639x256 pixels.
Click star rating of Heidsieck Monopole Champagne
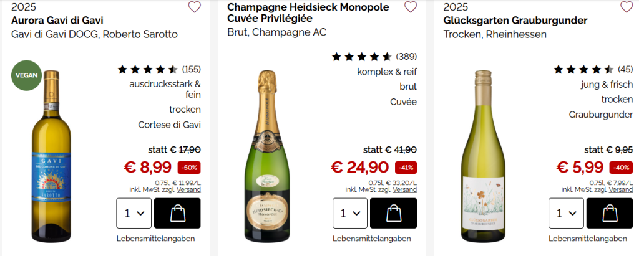pos(362,57)
